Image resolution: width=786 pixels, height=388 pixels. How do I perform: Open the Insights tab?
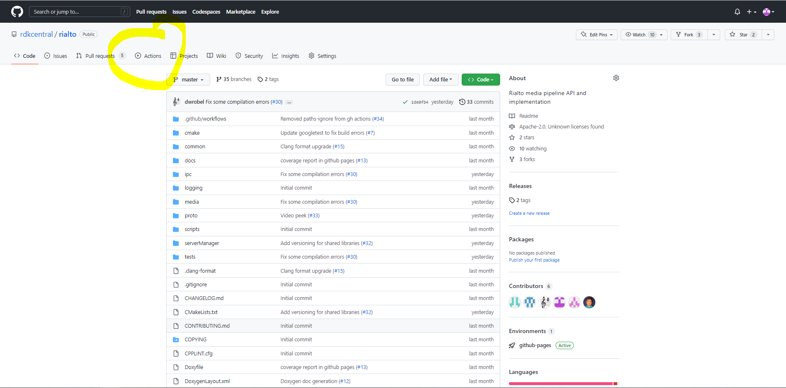pyautogui.click(x=285, y=56)
